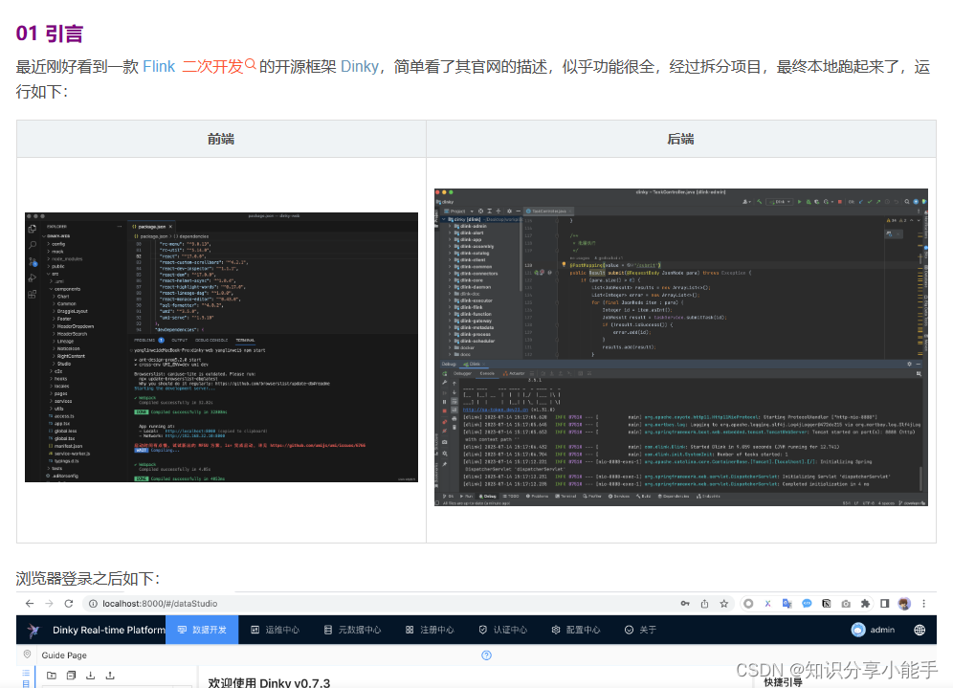Click the Dinky bird logo
This screenshot has height=688, width=953.
tap(33, 631)
